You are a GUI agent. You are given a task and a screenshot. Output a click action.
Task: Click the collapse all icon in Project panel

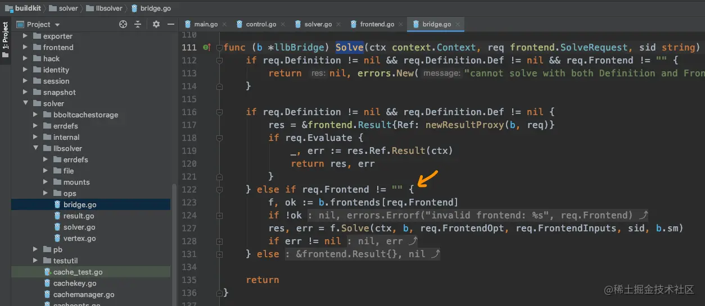coord(138,24)
